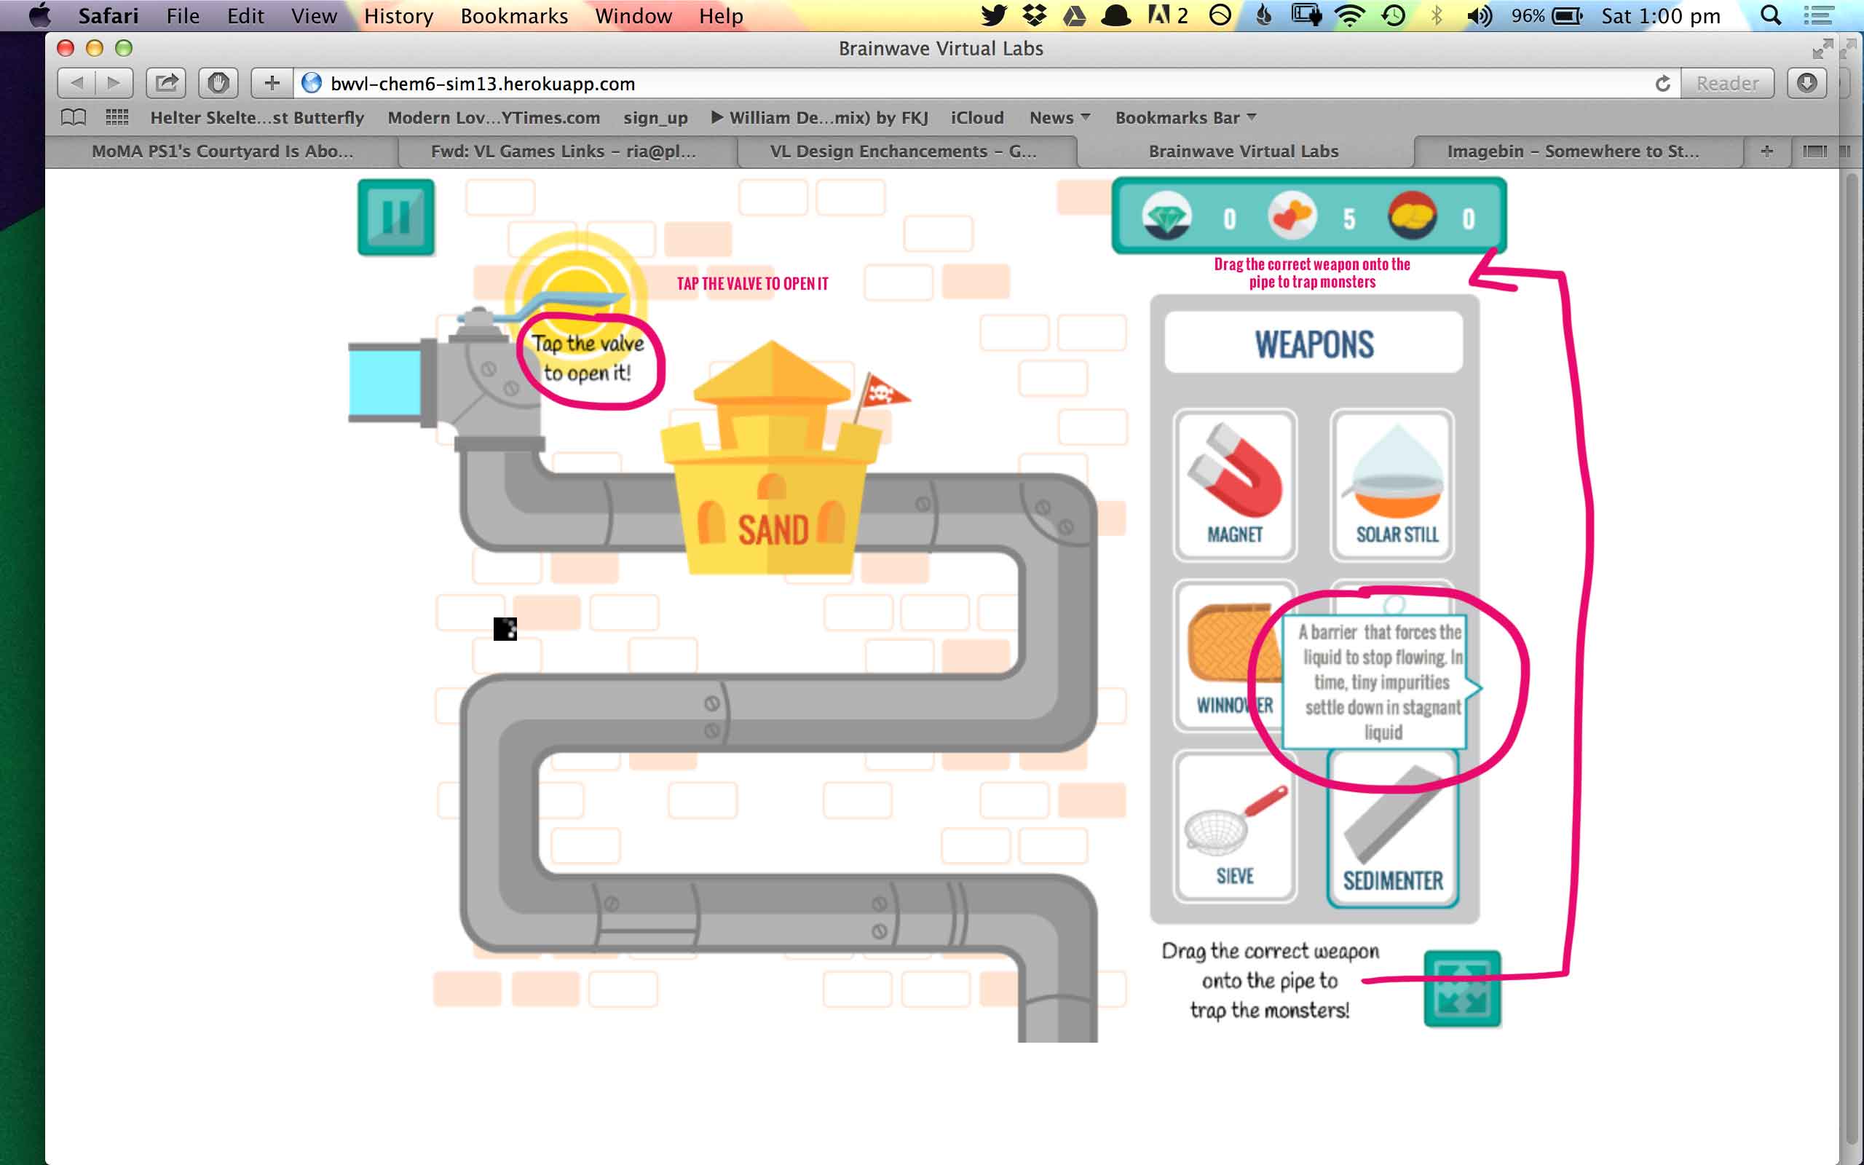Open the reading list book icon
Viewport: 1864px width, 1165px height.
73,117
